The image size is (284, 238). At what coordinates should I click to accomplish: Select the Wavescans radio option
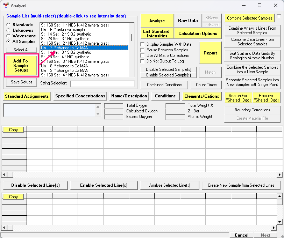pyautogui.click(x=8, y=36)
